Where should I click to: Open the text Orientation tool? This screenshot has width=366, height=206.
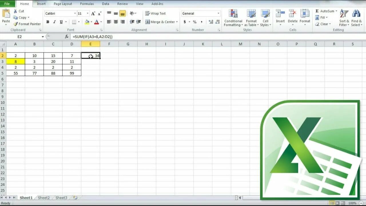(x=132, y=13)
